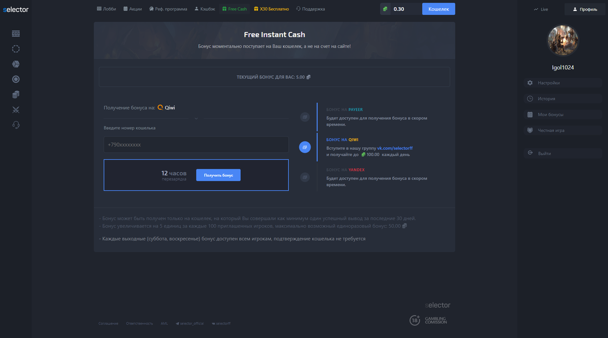This screenshot has height=338, width=608.
Task: Open the Поддержка menu item
Action: coord(310,9)
